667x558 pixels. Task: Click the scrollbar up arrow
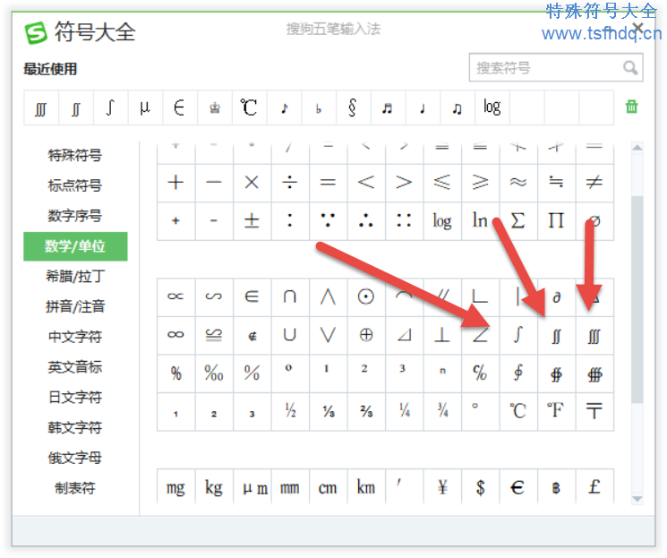(637, 148)
